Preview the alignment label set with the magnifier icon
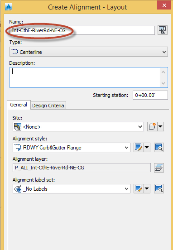173x250 pixels. click(159, 188)
